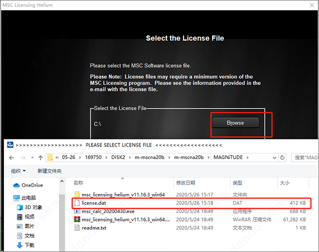The height and width of the screenshot is (252, 319).
Task: Click the Browse button
Action: (x=236, y=123)
